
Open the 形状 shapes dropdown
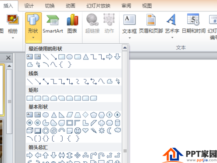tap(33, 28)
